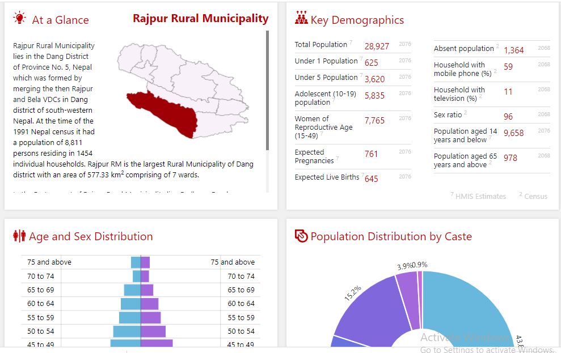Click the blue bar for 75 and above

[136, 262]
